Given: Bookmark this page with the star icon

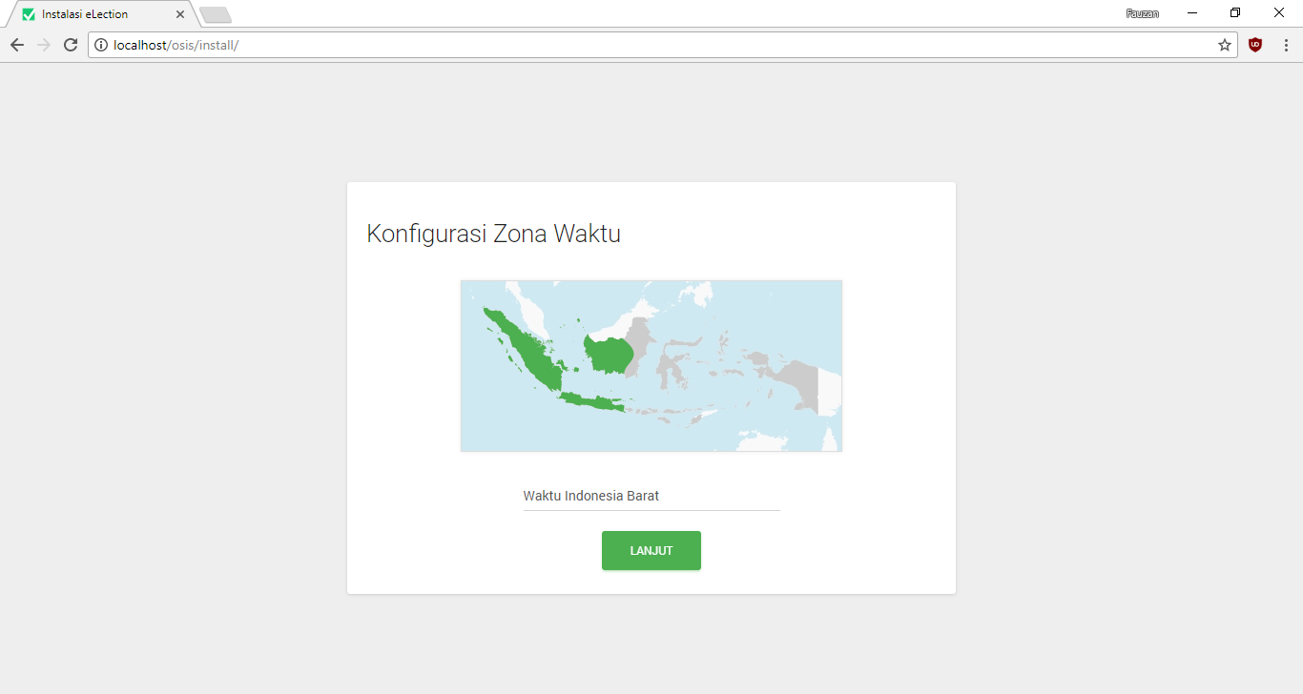Looking at the screenshot, I should tap(1224, 45).
